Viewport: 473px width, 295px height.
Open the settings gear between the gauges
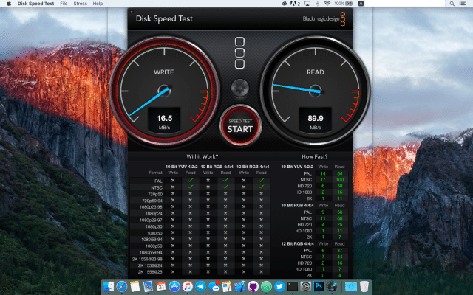pyautogui.click(x=240, y=88)
